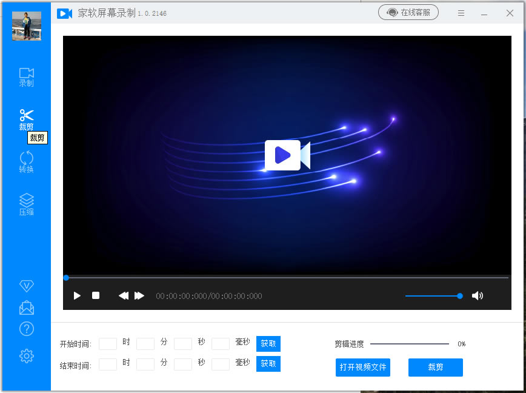This screenshot has height=393, width=526.
Task: Mute audio with the speaker icon
Action: pos(478,296)
